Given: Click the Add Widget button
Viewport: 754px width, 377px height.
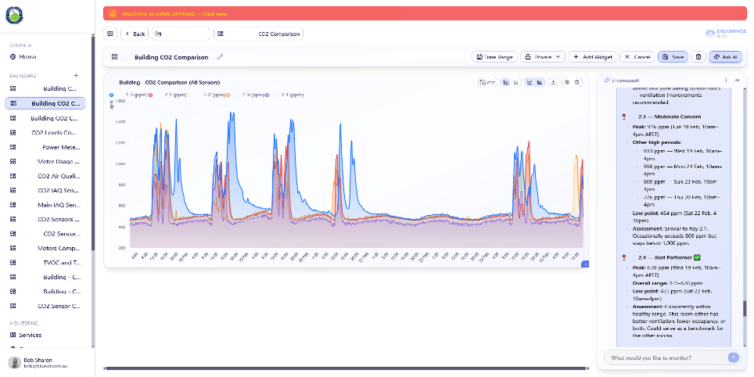Looking at the screenshot, I should [x=593, y=57].
